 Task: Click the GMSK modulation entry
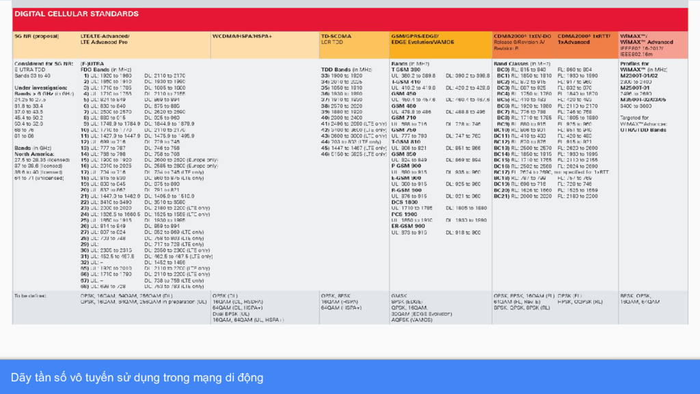tap(399, 295)
